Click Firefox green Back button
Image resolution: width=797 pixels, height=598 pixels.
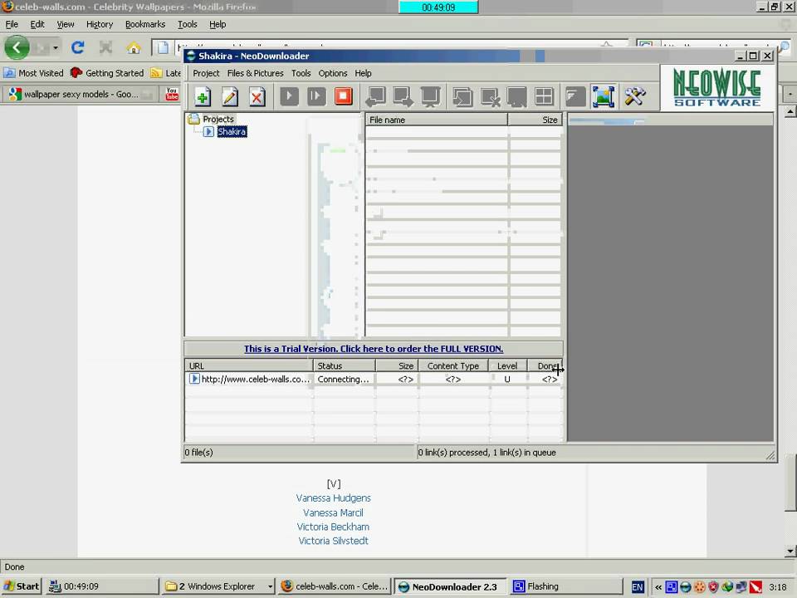[17, 48]
